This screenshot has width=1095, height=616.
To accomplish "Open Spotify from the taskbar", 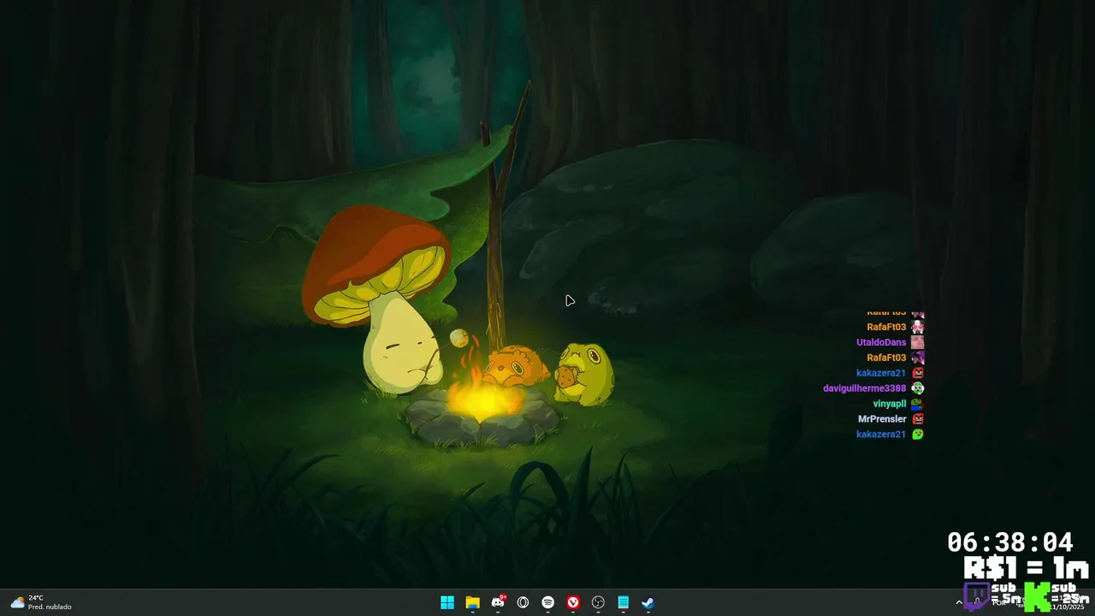I will [548, 602].
